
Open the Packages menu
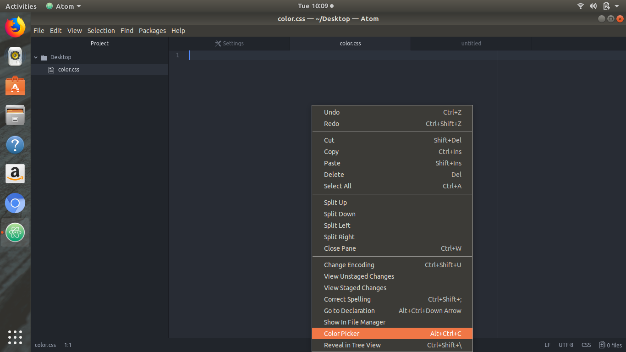click(152, 31)
